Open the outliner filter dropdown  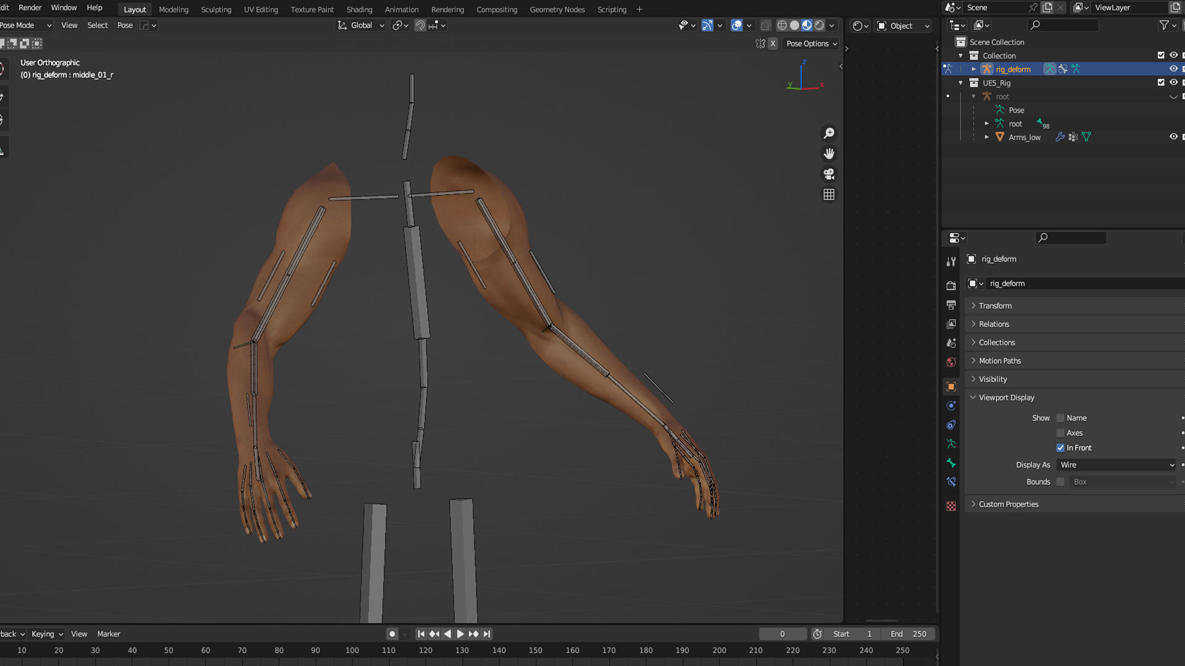point(1168,25)
